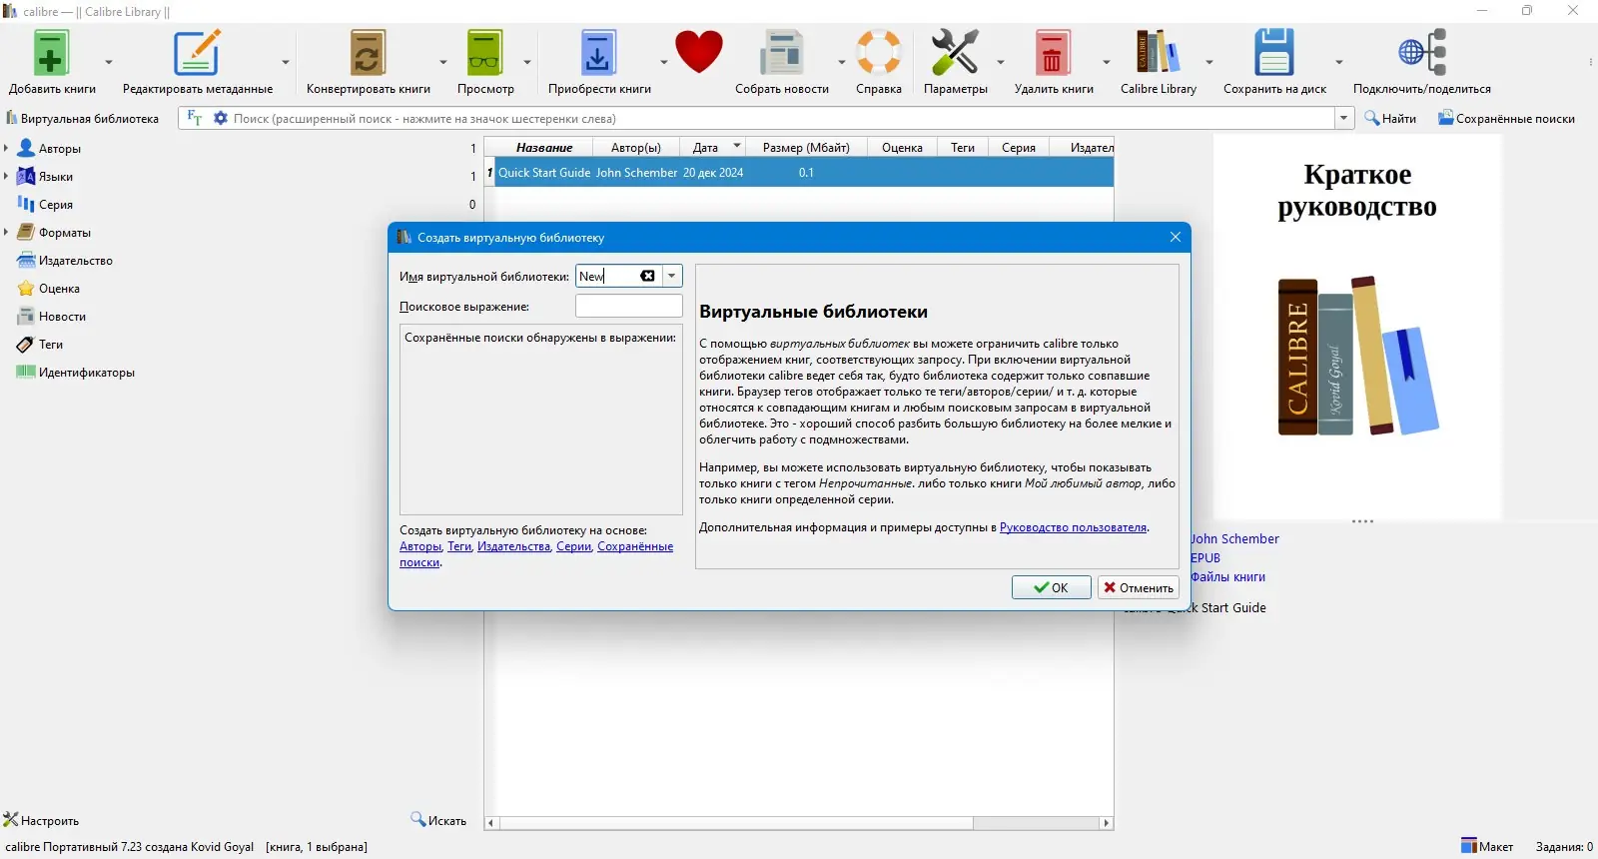Sort by Название column header

[x=544, y=147]
